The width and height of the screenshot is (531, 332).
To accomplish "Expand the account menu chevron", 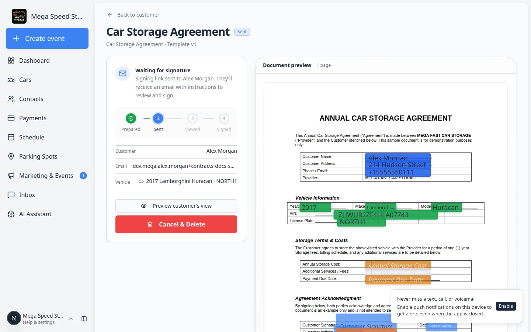I will (x=71, y=319).
